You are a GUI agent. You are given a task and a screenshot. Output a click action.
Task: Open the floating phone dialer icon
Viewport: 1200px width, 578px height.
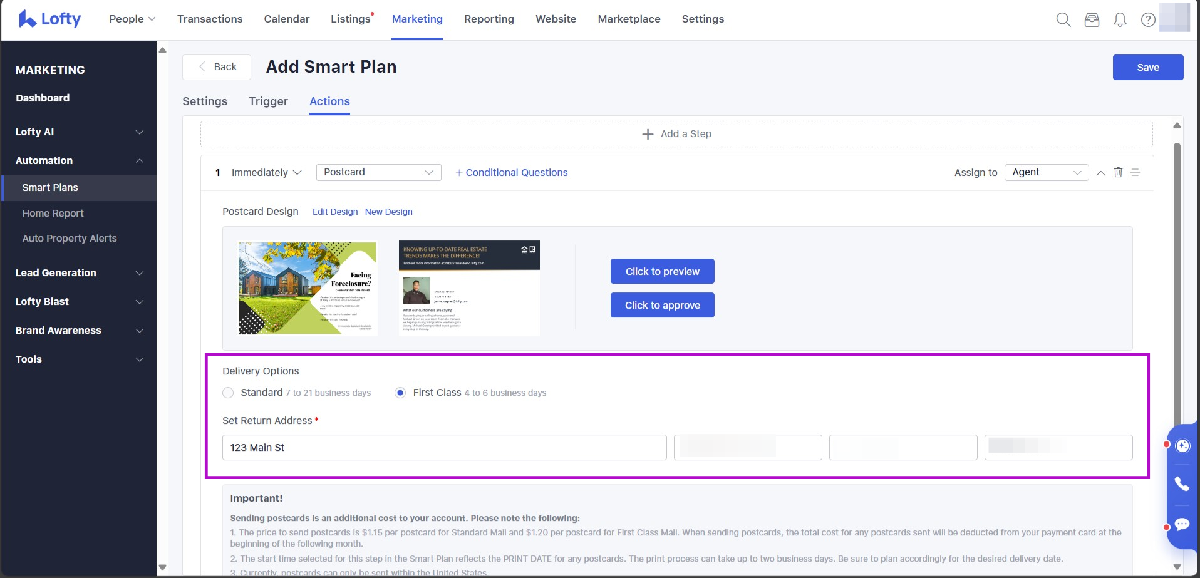pyautogui.click(x=1182, y=483)
